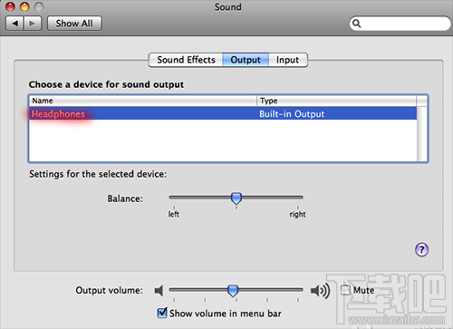
Task: Click the back navigation arrow
Action: click(x=14, y=24)
